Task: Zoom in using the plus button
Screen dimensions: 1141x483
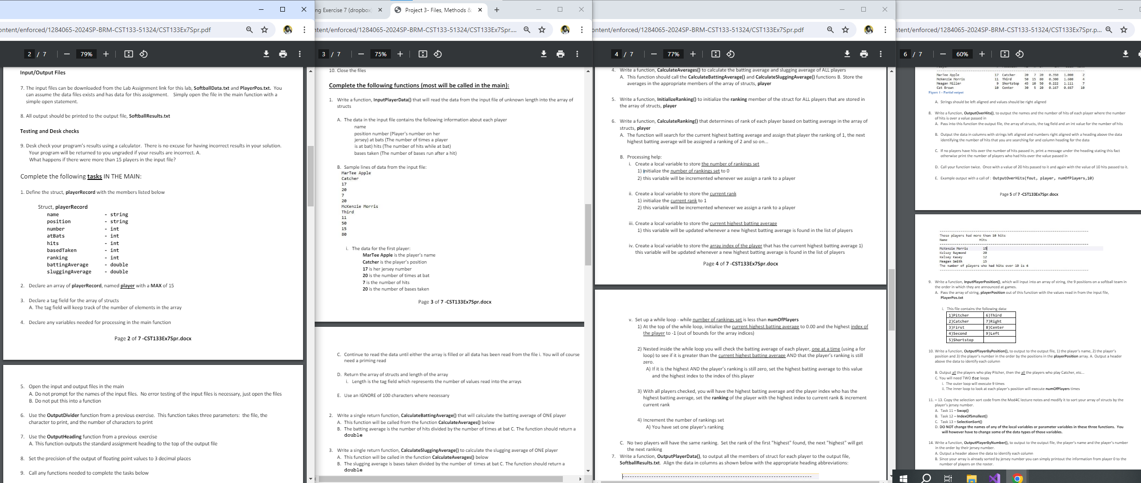Action: (106, 54)
